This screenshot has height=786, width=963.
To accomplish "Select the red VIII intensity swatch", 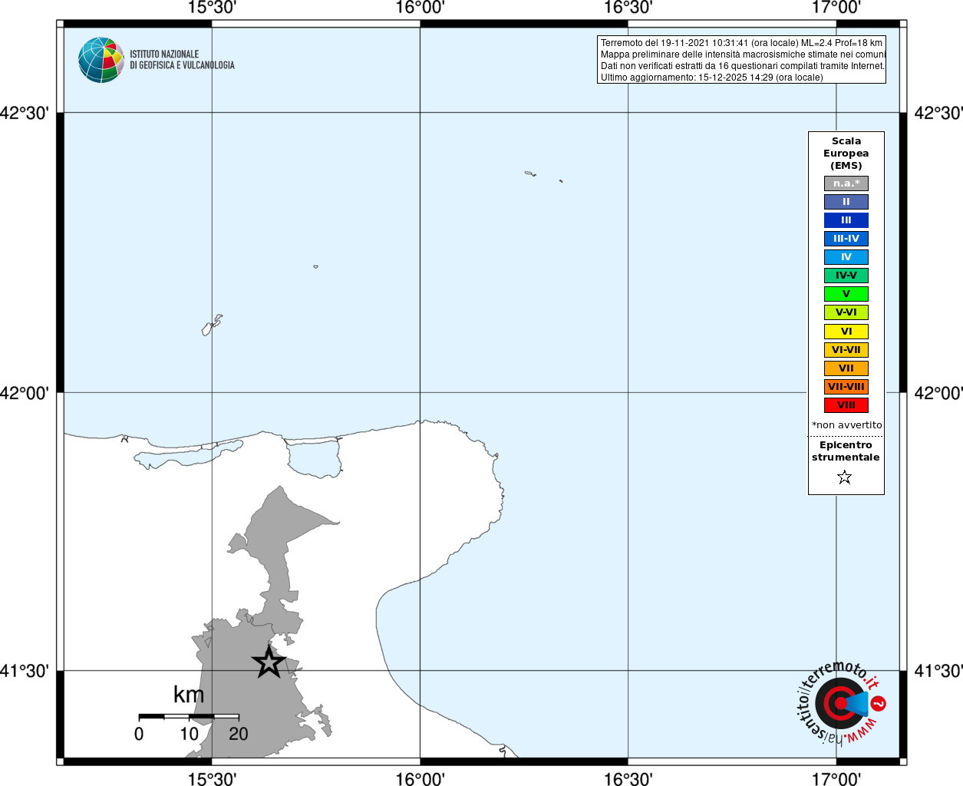I will pyautogui.click(x=846, y=405).
